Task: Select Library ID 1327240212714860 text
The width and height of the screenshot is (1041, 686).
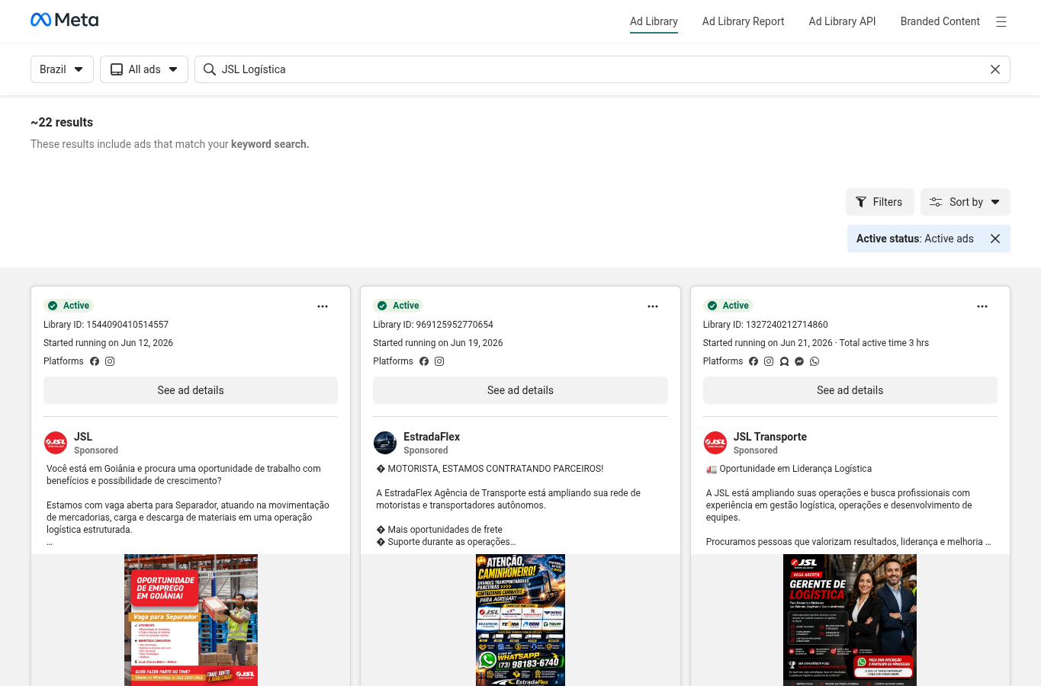Action: pos(766,325)
